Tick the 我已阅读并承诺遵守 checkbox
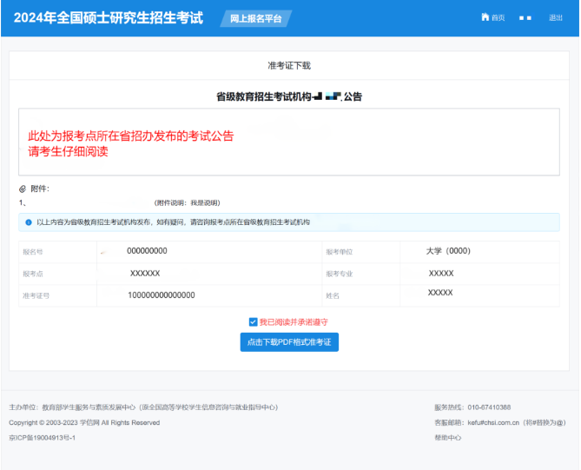This screenshot has height=470, width=581. click(253, 321)
